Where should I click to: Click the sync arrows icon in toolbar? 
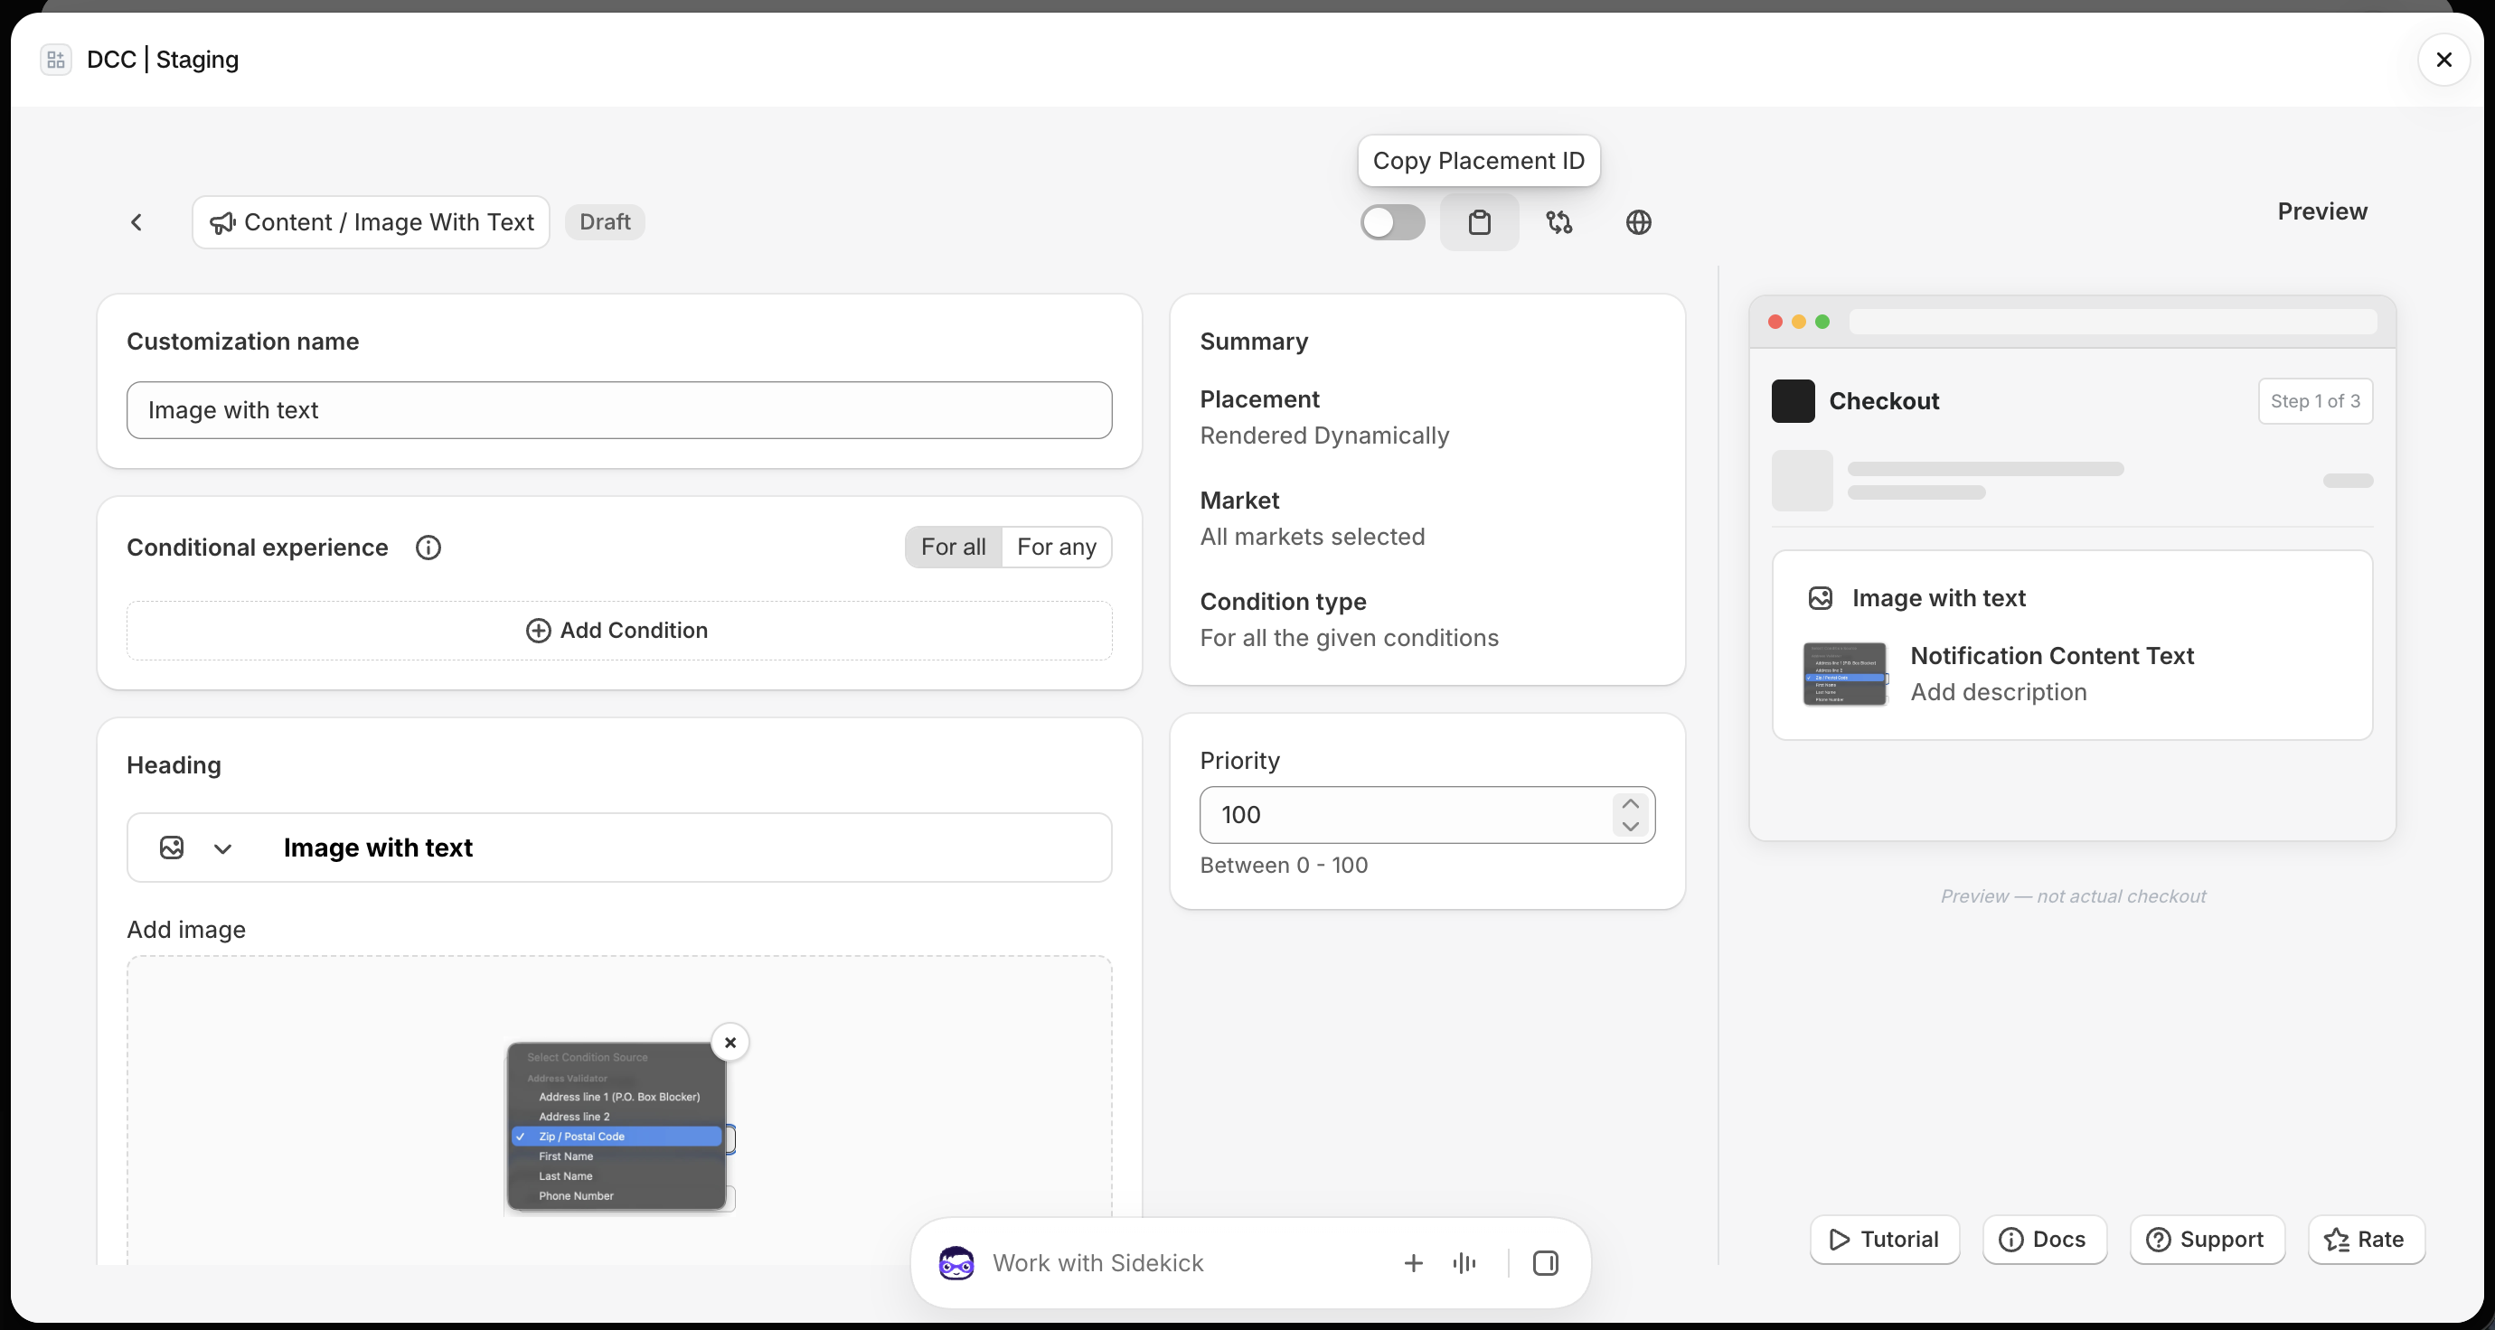pyautogui.click(x=1558, y=222)
